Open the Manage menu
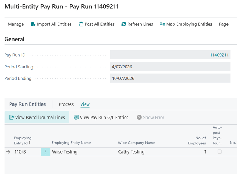This screenshot has width=237, height=174. click(16, 24)
